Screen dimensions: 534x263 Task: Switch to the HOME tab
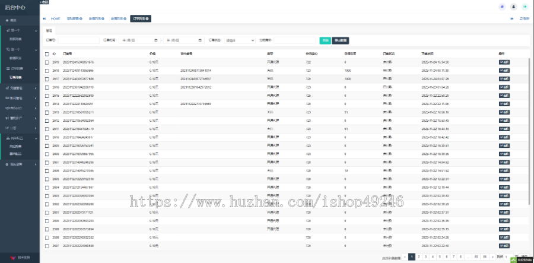click(x=55, y=19)
